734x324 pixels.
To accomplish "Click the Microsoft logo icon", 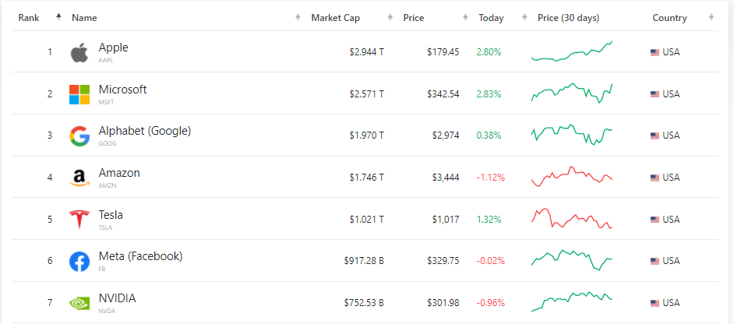I will pyautogui.click(x=79, y=94).
